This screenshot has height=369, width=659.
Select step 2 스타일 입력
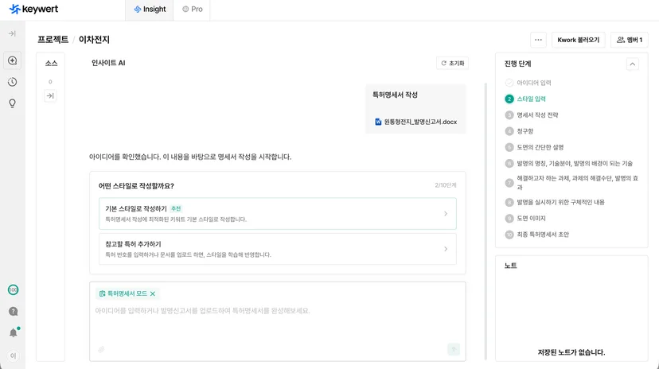pyautogui.click(x=525, y=99)
